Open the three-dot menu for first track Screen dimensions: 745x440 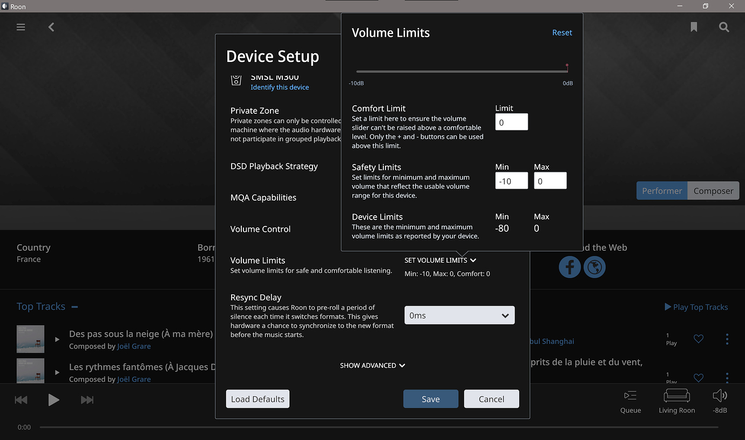(727, 339)
